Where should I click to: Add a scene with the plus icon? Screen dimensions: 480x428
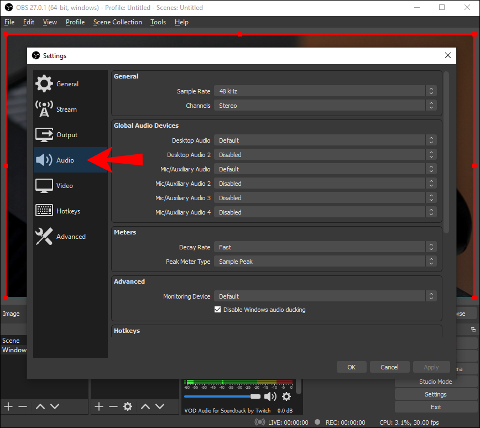[8, 406]
